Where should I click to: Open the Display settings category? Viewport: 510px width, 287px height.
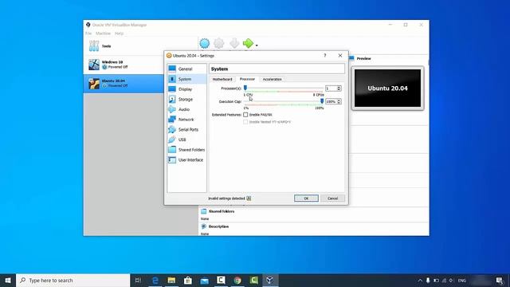(186, 89)
